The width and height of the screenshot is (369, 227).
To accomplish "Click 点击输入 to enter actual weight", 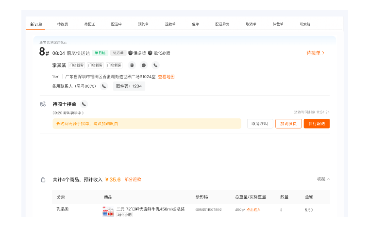I will tap(253, 210).
